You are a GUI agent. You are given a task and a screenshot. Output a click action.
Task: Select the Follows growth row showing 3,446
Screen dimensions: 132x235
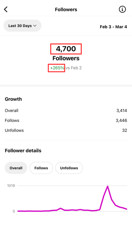66,121
